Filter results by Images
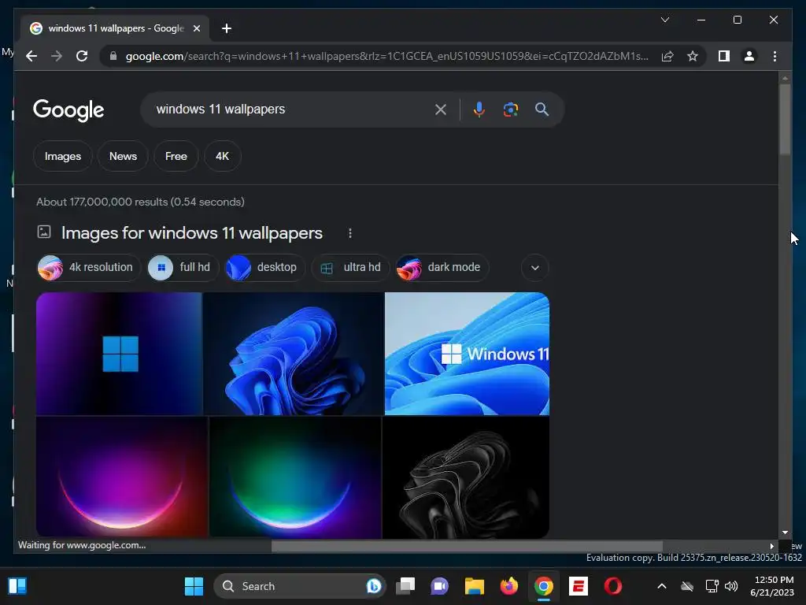 (63, 156)
